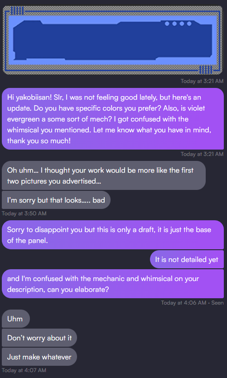
Task: Click the 'Oh uhm... I thought your work' message
Action: (x=104, y=175)
